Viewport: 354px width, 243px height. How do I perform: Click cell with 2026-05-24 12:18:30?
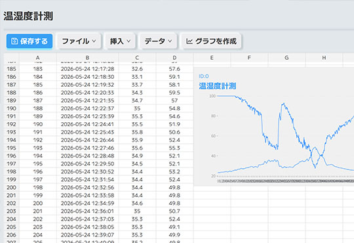coord(87,77)
